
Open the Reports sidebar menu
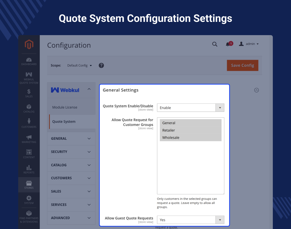(x=29, y=169)
